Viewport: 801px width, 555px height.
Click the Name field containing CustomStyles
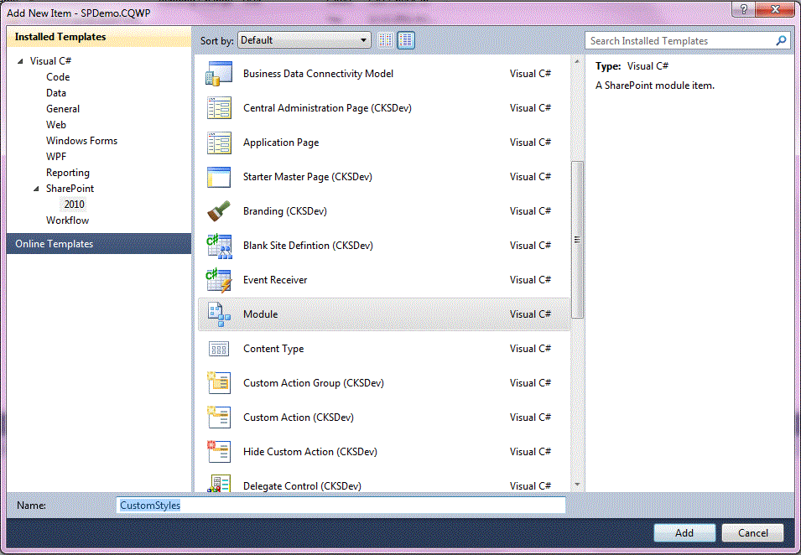(x=341, y=505)
